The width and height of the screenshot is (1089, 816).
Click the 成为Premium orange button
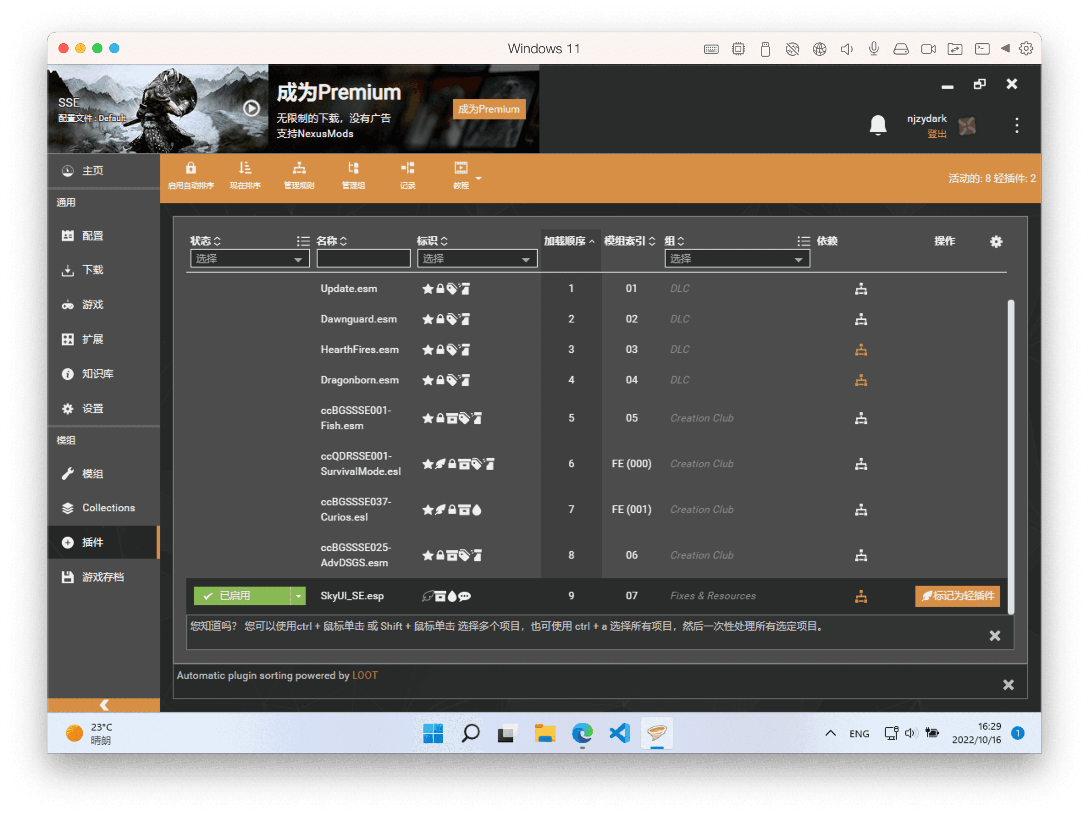pyautogui.click(x=489, y=109)
